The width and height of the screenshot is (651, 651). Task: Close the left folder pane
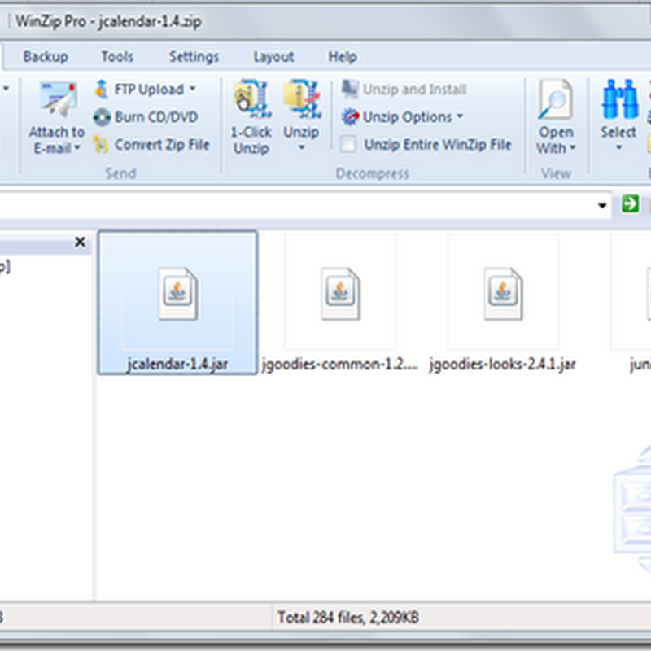80,242
